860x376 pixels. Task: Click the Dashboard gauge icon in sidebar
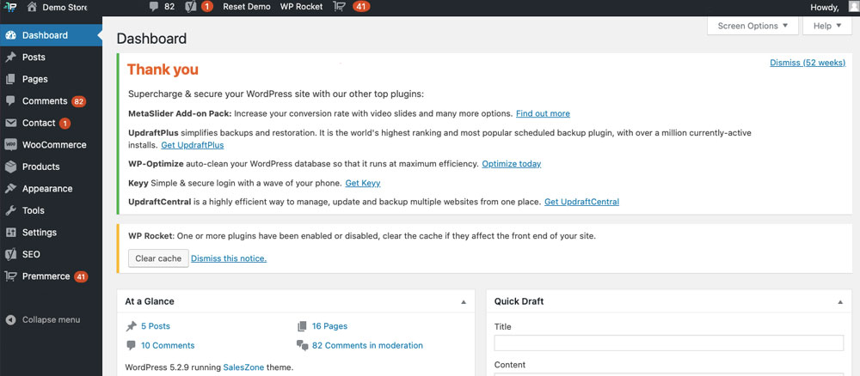(x=10, y=35)
